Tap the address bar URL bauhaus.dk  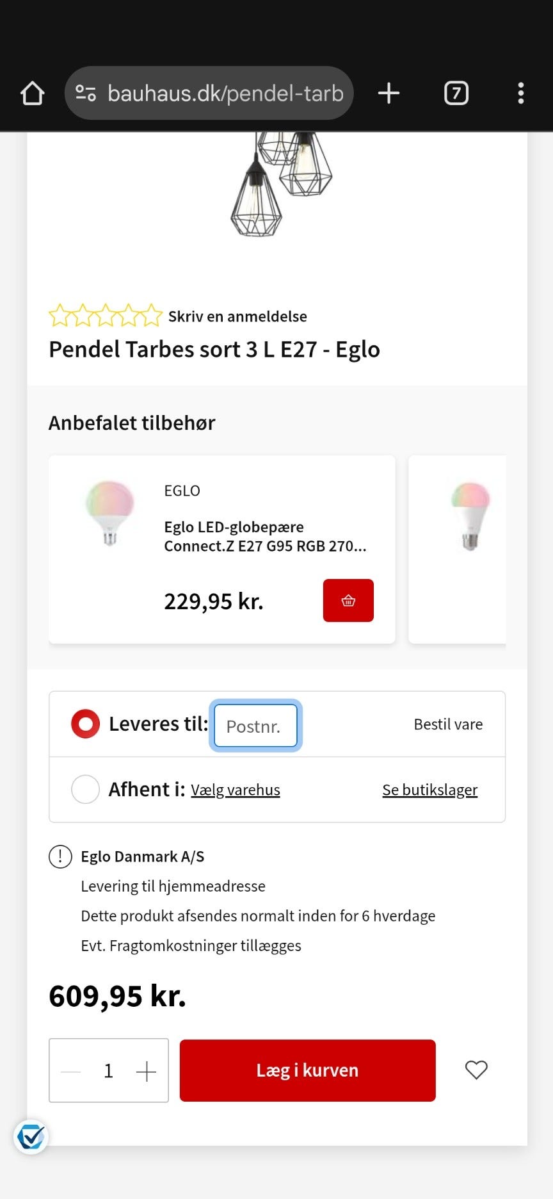[225, 94]
